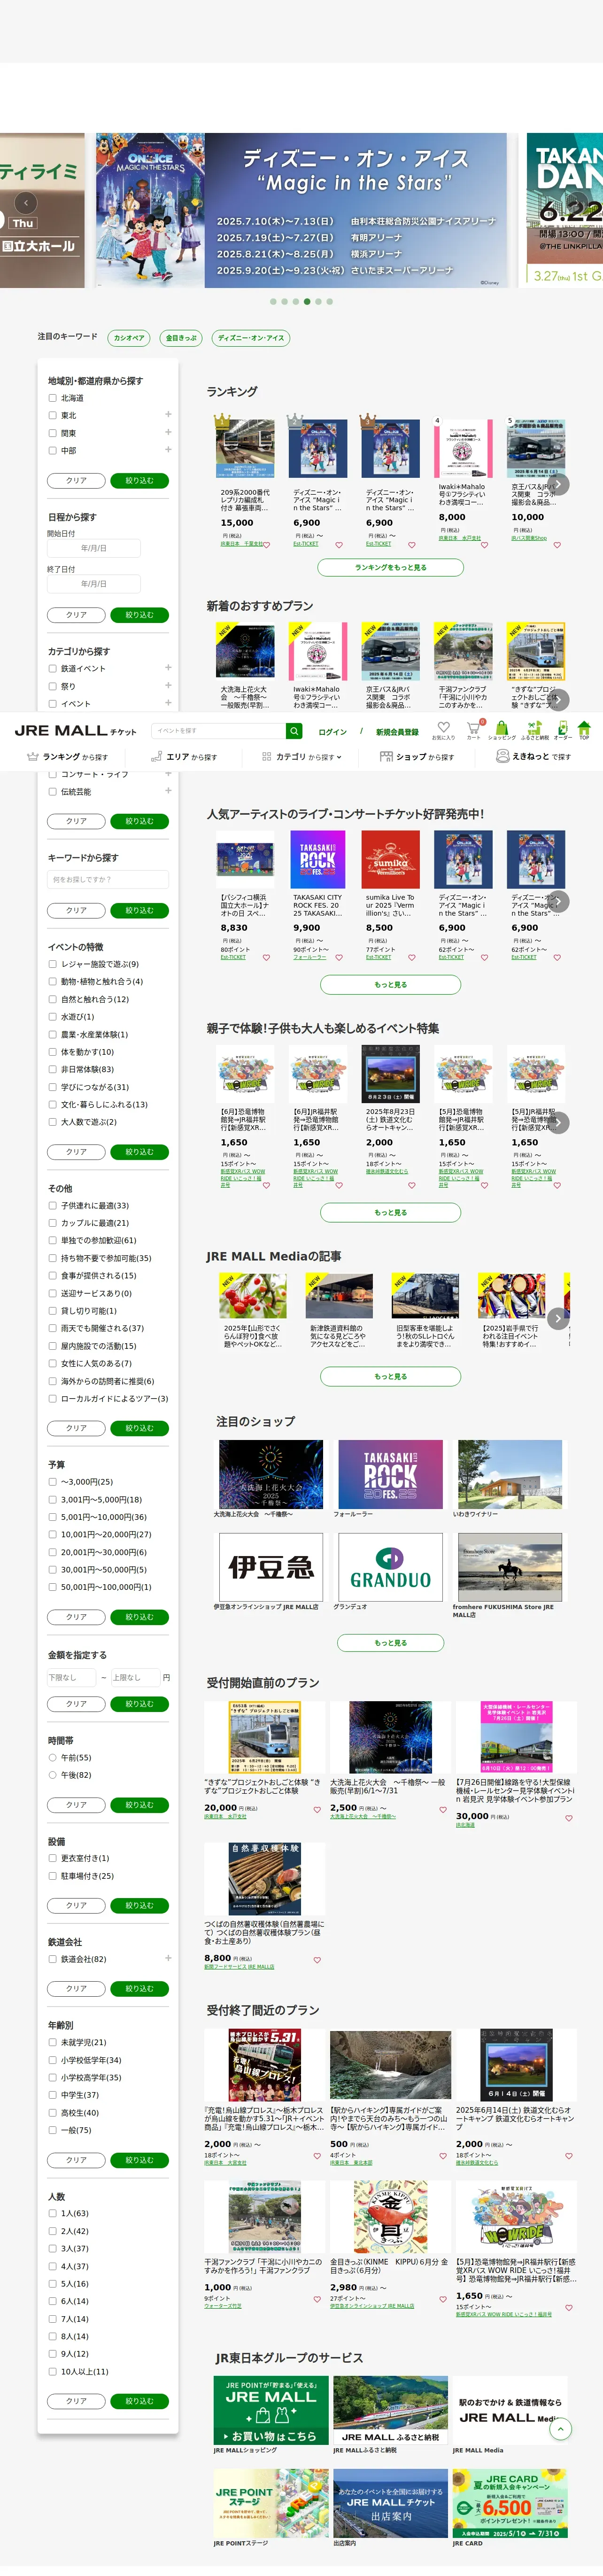Select the 午後(82) time radio button
Image resolution: width=603 pixels, height=2576 pixels.
coord(53,1775)
